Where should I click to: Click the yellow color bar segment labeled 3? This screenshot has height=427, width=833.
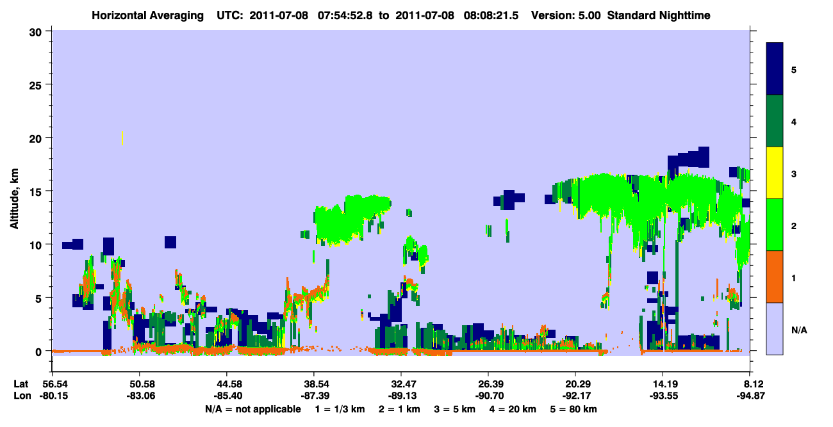775,173
